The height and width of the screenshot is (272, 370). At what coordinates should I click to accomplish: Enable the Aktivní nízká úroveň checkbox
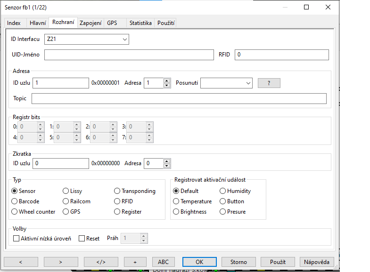pyautogui.click(x=16, y=239)
